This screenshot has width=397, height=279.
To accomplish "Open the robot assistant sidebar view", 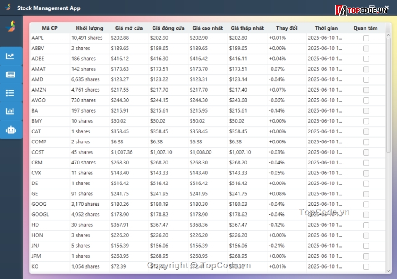I will (11, 130).
